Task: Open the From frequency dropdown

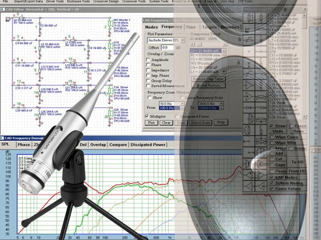Action: tap(182, 108)
